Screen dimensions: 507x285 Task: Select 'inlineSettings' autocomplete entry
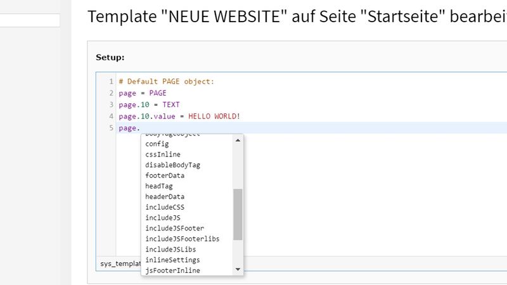pyautogui.click(x=172, y=260)
